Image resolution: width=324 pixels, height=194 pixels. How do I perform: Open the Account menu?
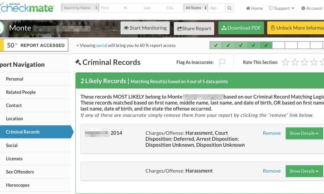pyautogui.click(x=312, y=8)
